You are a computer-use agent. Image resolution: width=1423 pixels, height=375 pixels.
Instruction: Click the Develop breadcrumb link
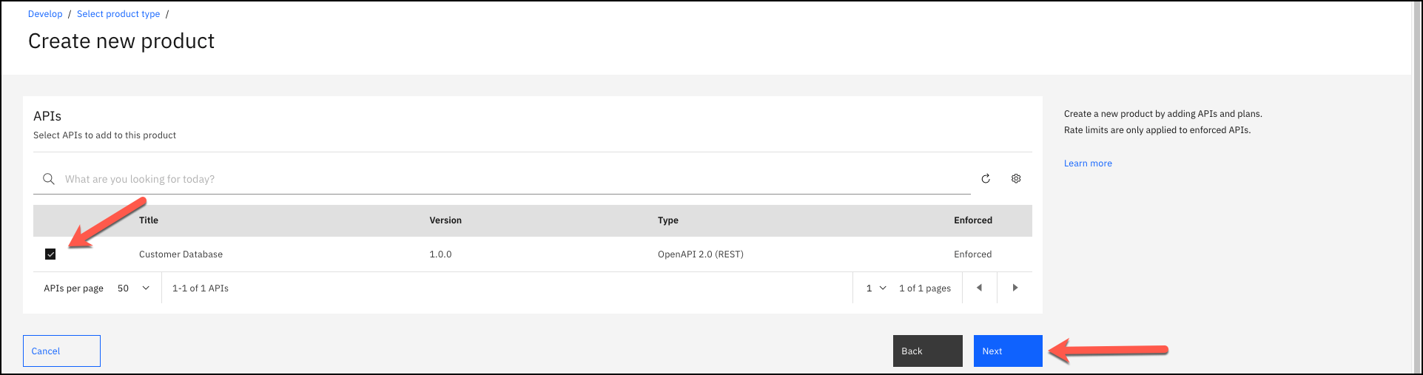point(45,14)
